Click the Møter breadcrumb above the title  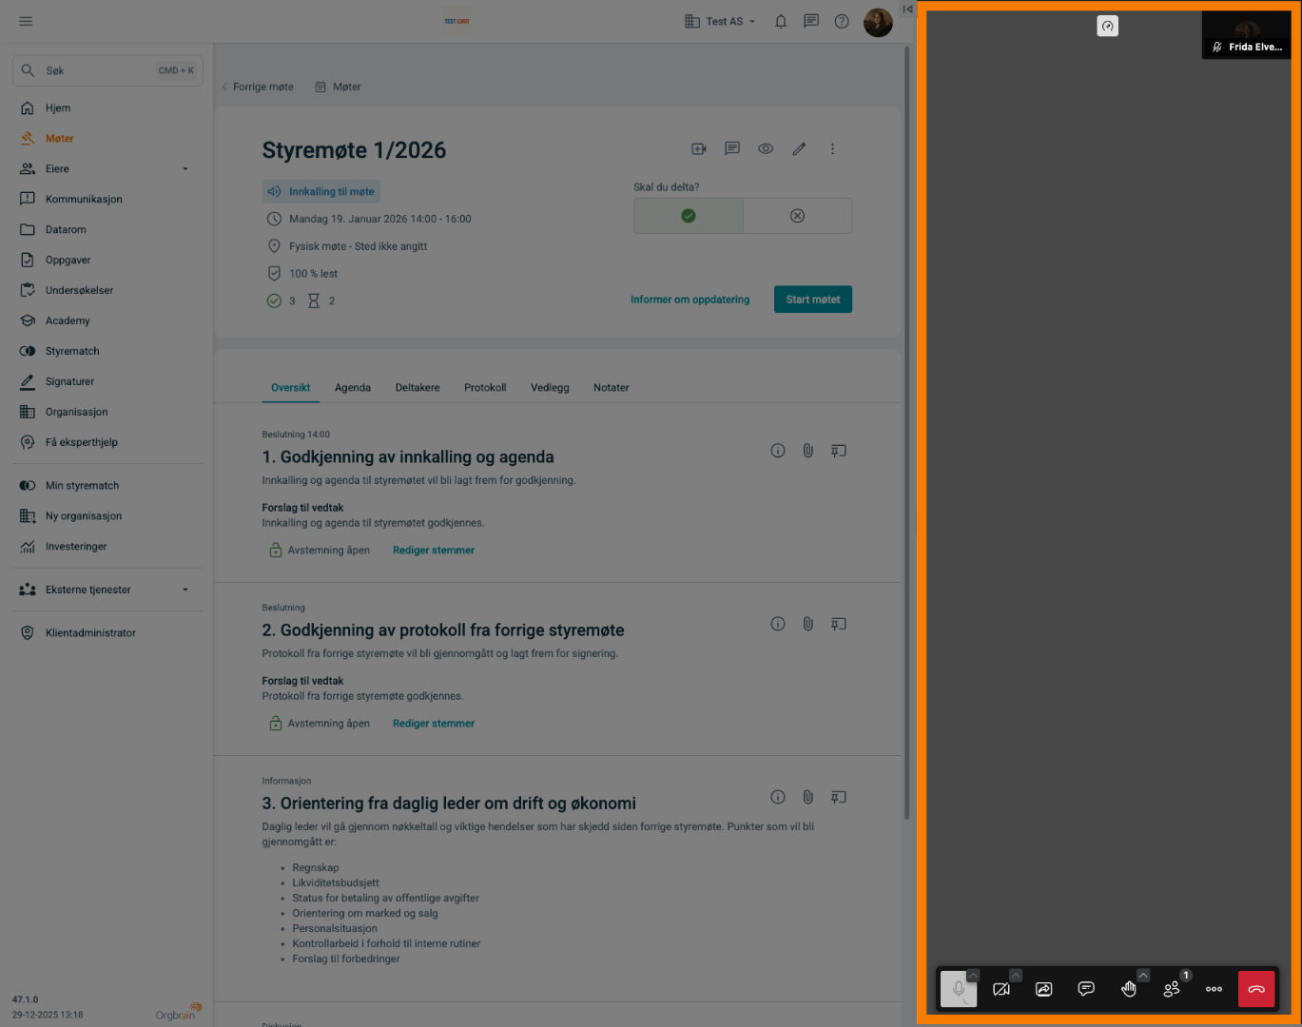tap(338, 87)
